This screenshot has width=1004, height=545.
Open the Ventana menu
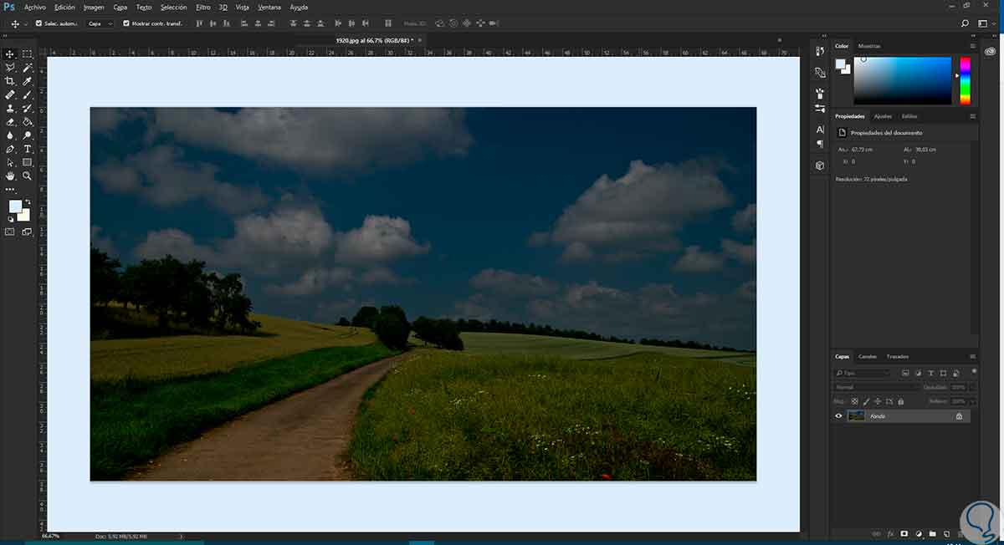[269, 7]
